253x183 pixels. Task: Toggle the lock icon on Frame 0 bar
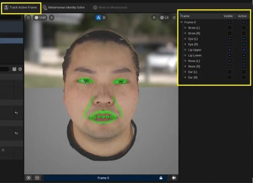(161, 178)
